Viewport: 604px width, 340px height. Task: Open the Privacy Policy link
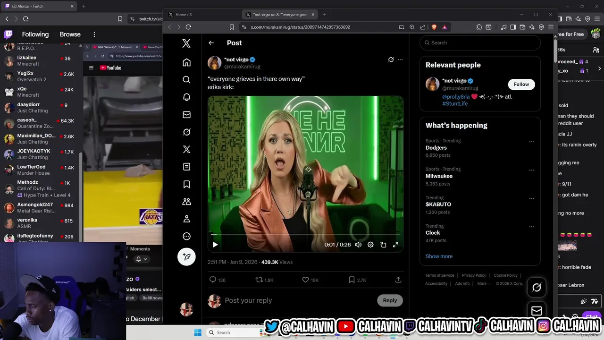click(x=474, y=275)
